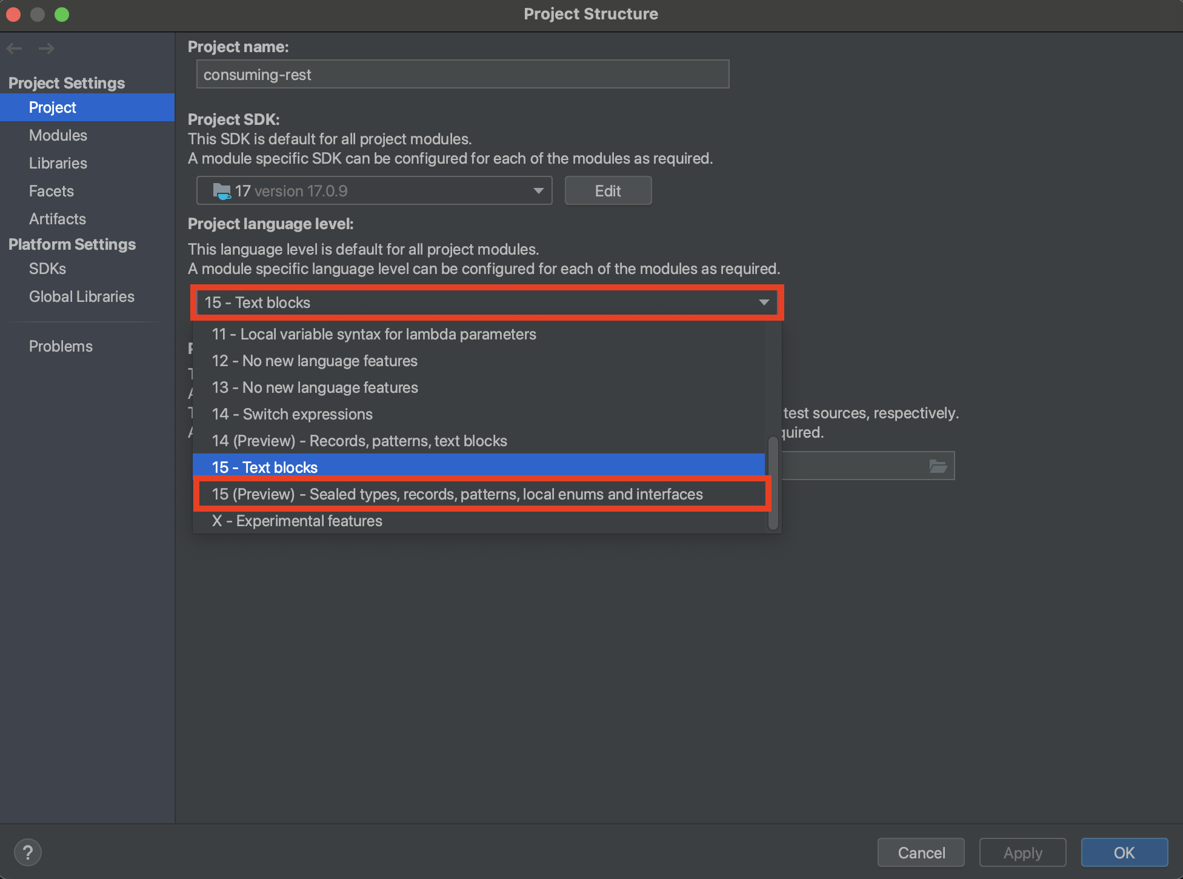Image resolution: width=1183 pixels, height=879 pixels.
Task: Select 11 - Local variable syntax option
Action: 373,334
